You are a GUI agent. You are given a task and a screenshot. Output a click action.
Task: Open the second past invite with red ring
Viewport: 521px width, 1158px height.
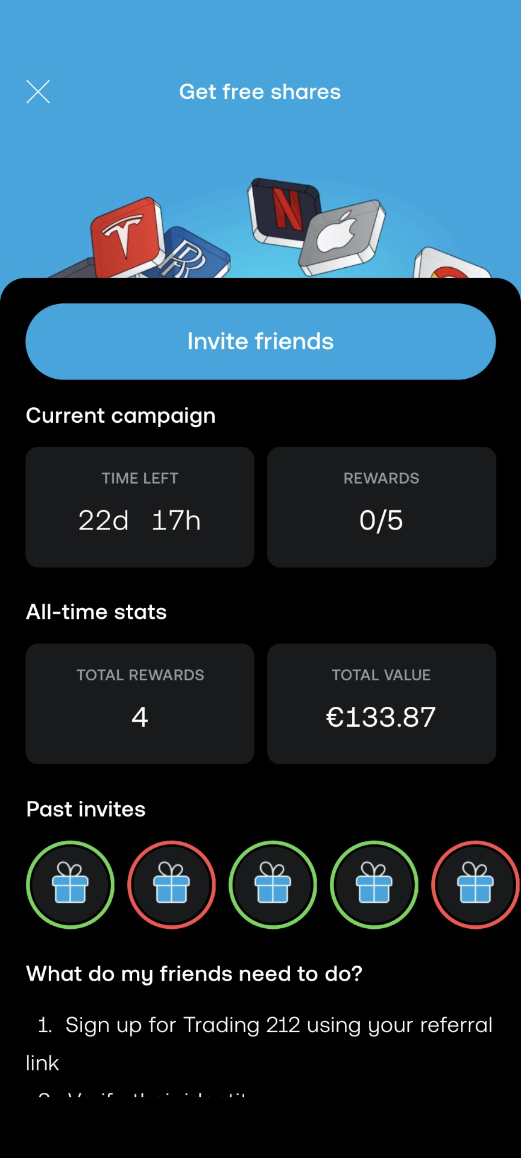point(171,885)
